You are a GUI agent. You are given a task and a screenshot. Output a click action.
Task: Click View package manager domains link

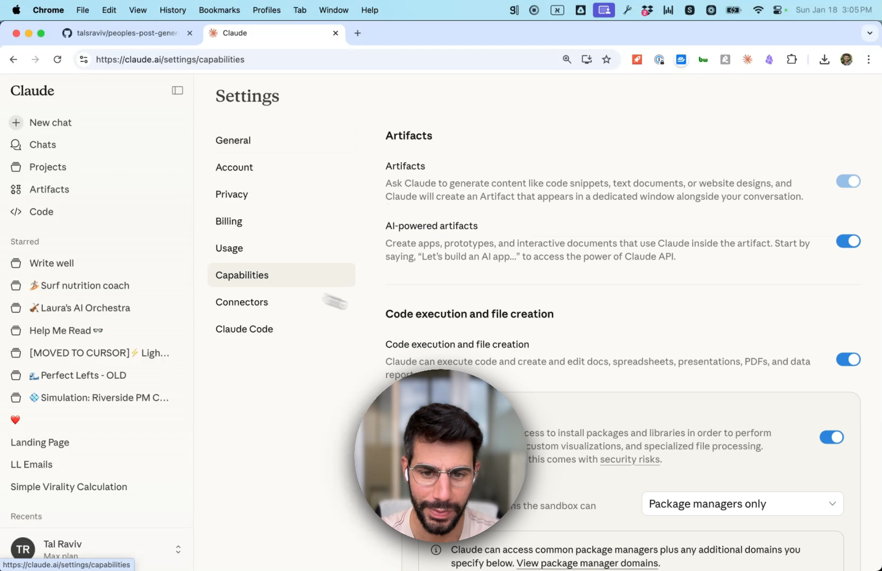point(587,564)
